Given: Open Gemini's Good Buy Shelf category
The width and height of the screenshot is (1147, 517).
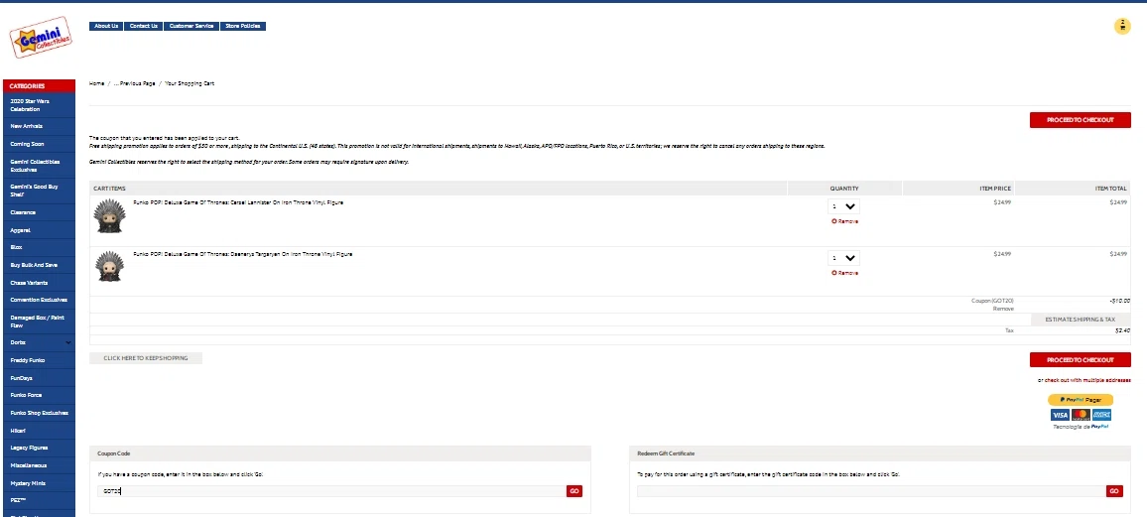Looking at the screenshot, I should pos(39,191).
